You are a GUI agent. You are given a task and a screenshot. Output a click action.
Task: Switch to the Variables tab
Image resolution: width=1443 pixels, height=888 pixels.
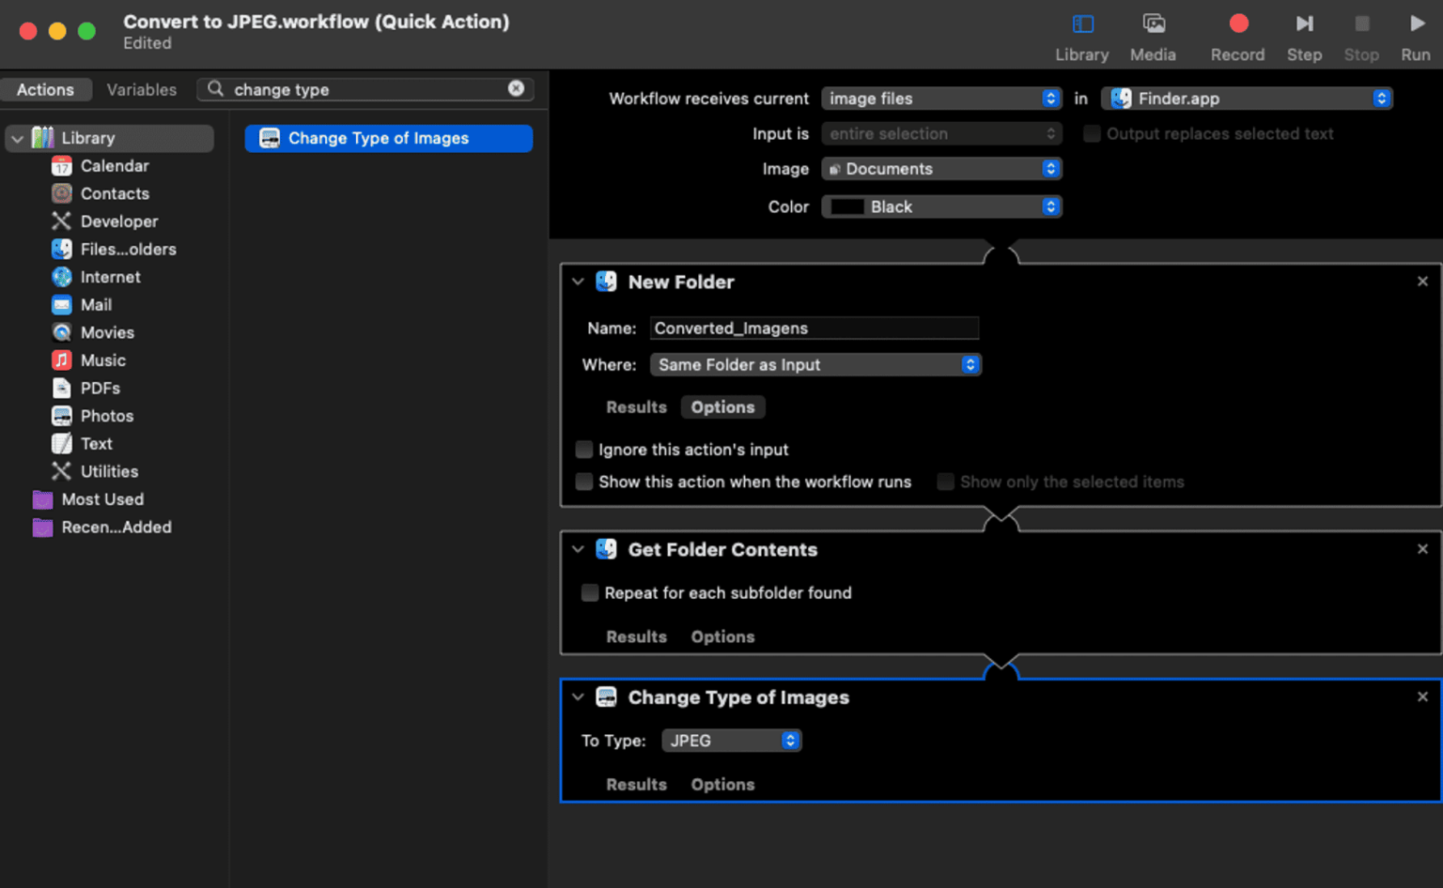141,89
